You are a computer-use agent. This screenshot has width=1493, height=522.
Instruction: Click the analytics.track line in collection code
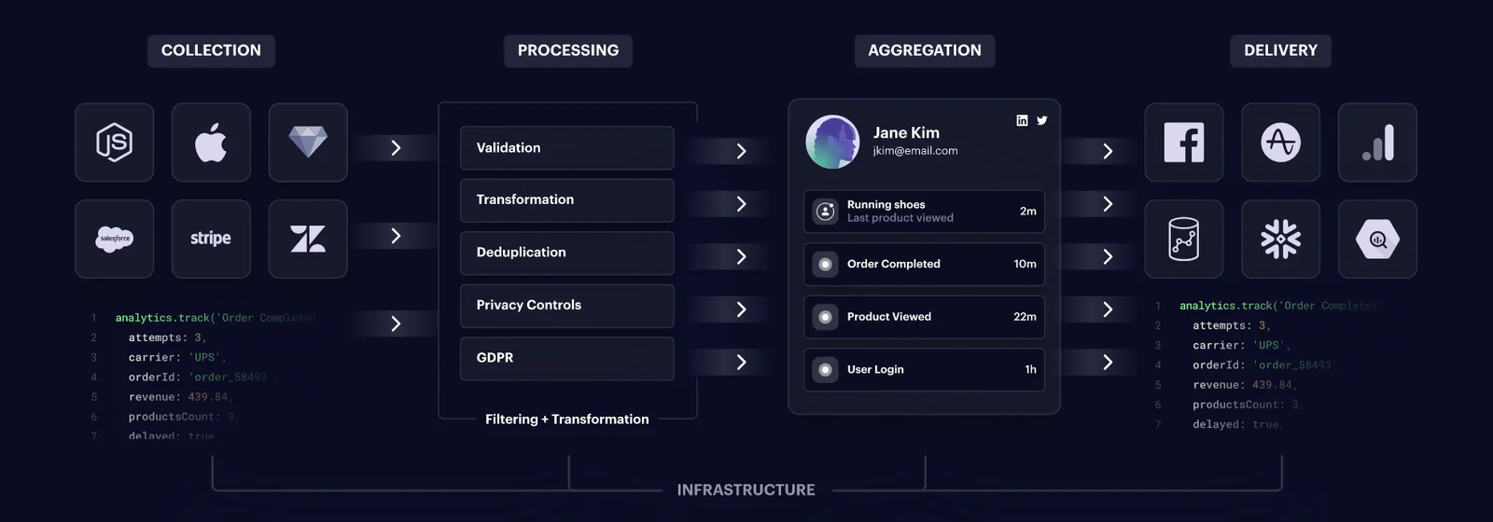(216, 318)
